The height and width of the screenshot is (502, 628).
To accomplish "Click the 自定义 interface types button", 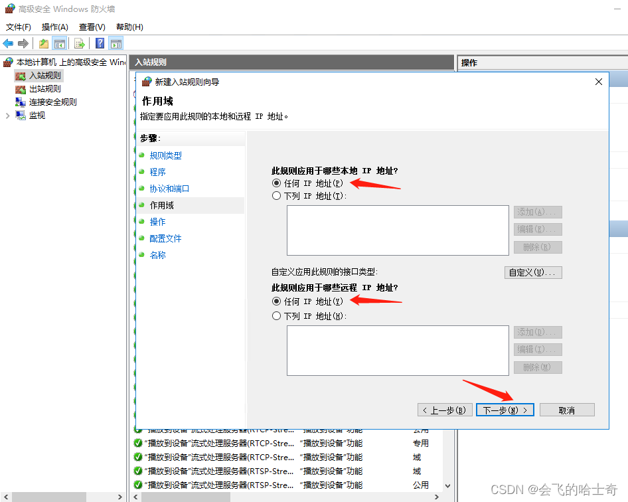I will [x=533, y=272].
